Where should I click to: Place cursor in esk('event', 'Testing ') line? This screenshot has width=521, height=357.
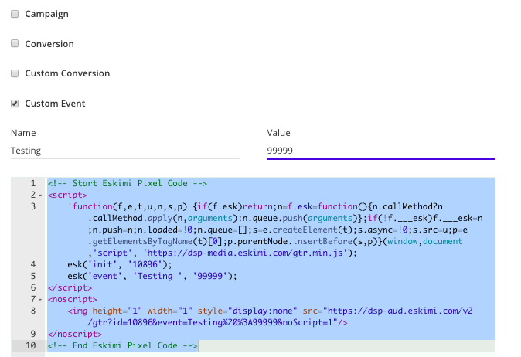tap(152, 276)
